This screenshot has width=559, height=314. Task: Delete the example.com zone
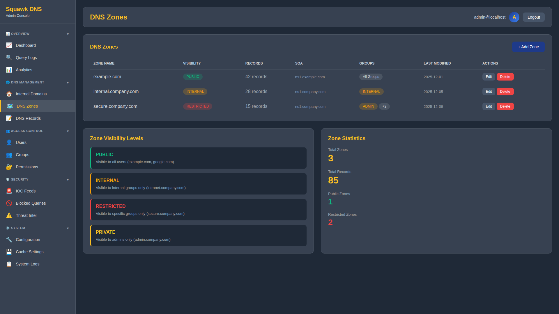tap(505, 77)
